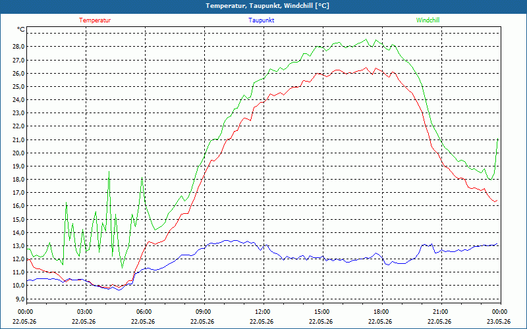This screenshot has width=527, height=329.
Task: Click the '18,0' y-axis label
Action: (x=18, y=179)
